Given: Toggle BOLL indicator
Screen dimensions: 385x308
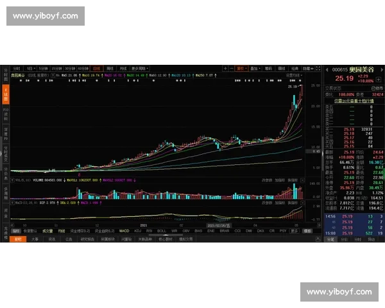Looking at the screenshot, I should click(x=162, y=231).
